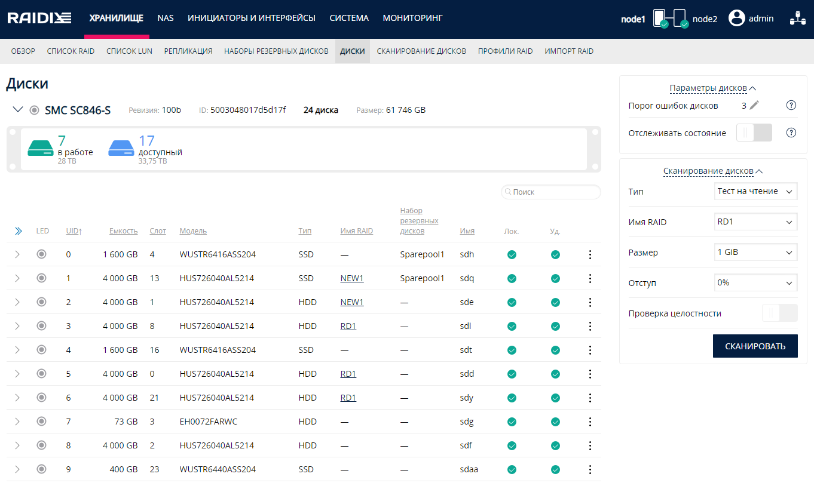
Task: Focus the Поиск search field
Action: click(551, 192)
